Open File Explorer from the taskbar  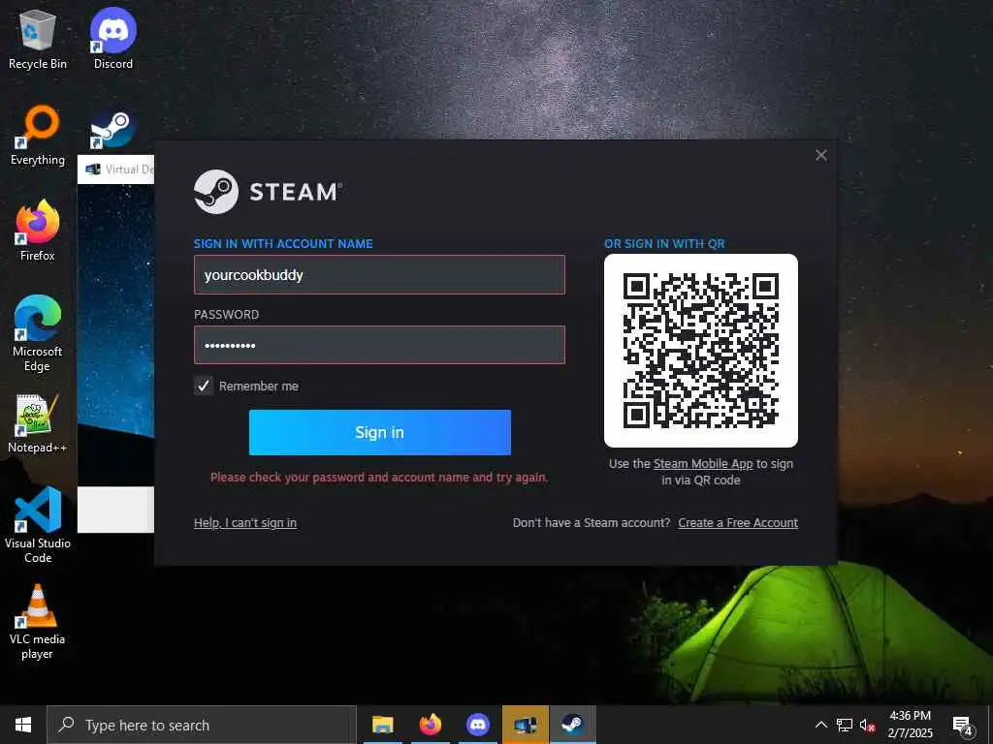click(x=382, y=725)
